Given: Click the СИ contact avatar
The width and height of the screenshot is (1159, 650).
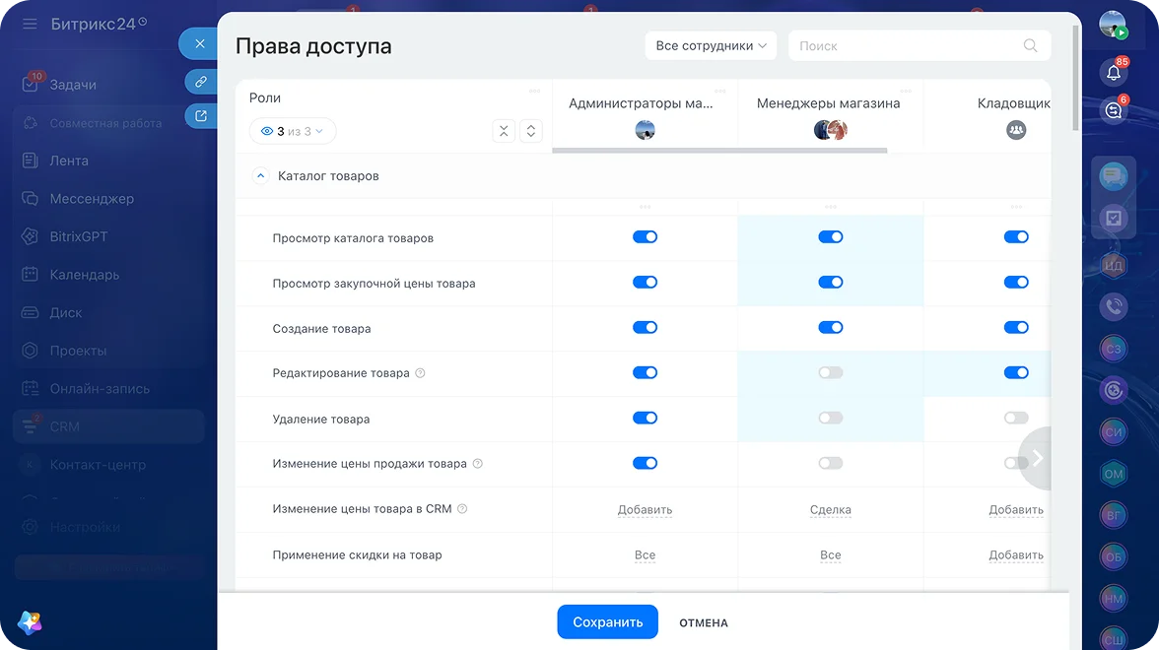Looking at the screenshot, I should [x=1114, y=431].
